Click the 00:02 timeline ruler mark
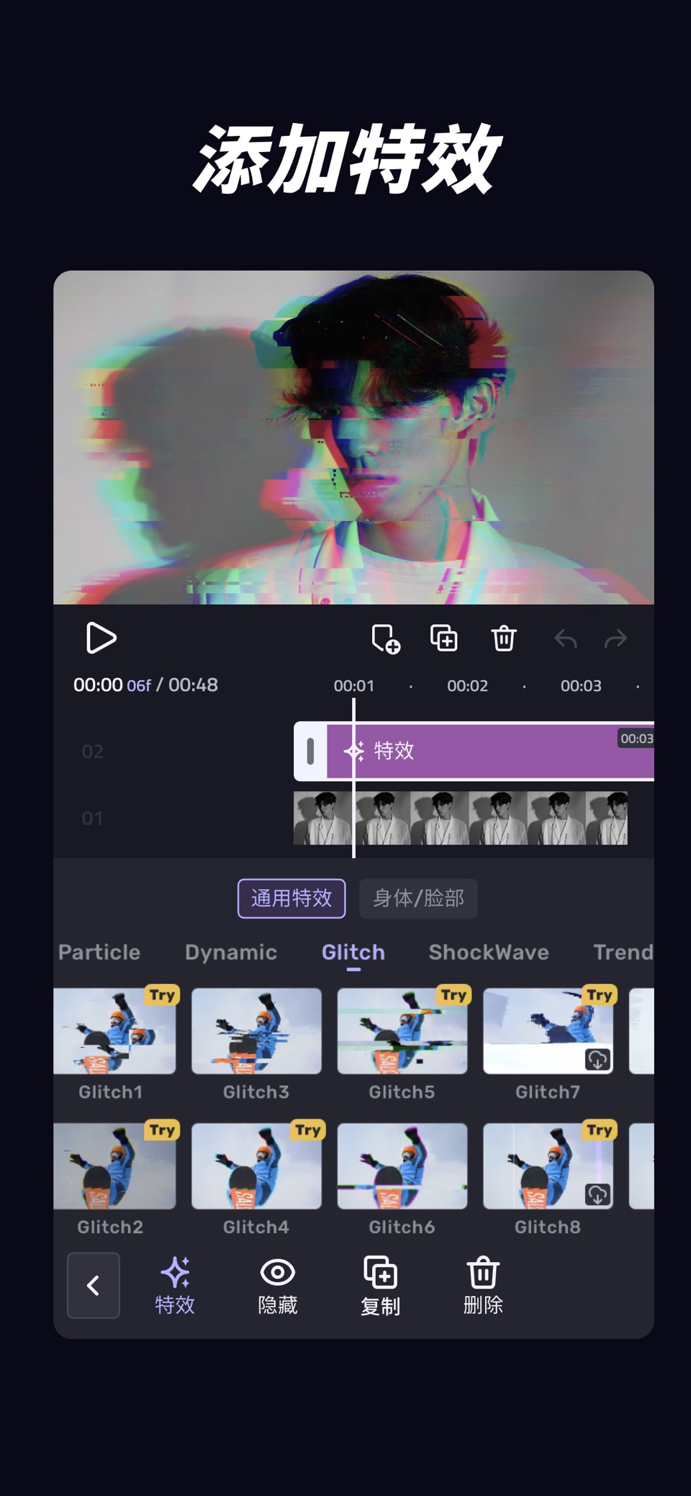691x1496 pixels. tap(467, 685)
